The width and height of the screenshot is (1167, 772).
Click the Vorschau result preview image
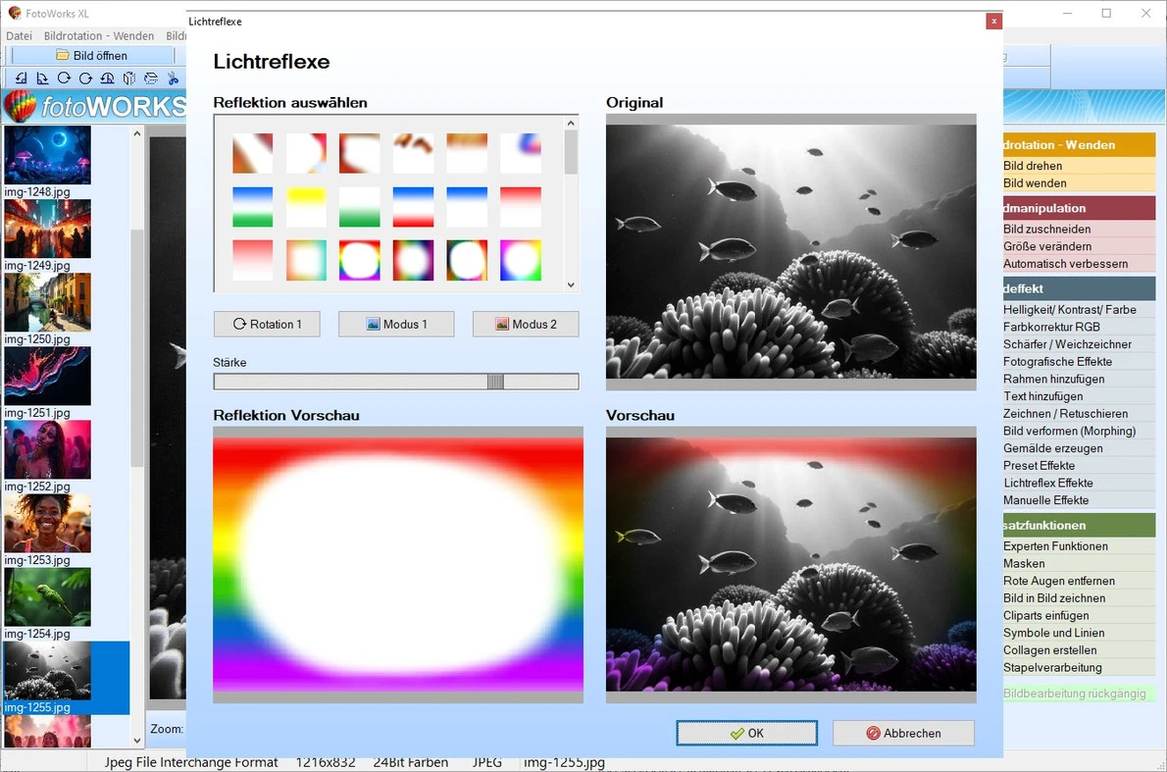(791, 565)
